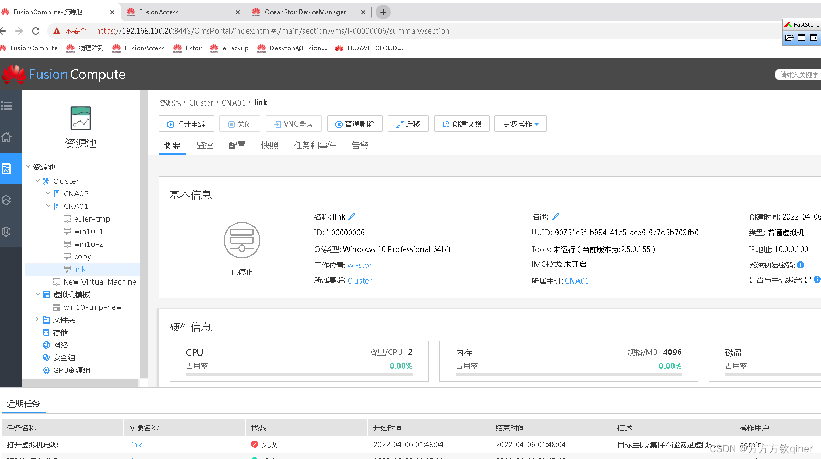Select the 近期任务 tab
The height and width of the screenshot is (459, 821).
click(23, 403)
